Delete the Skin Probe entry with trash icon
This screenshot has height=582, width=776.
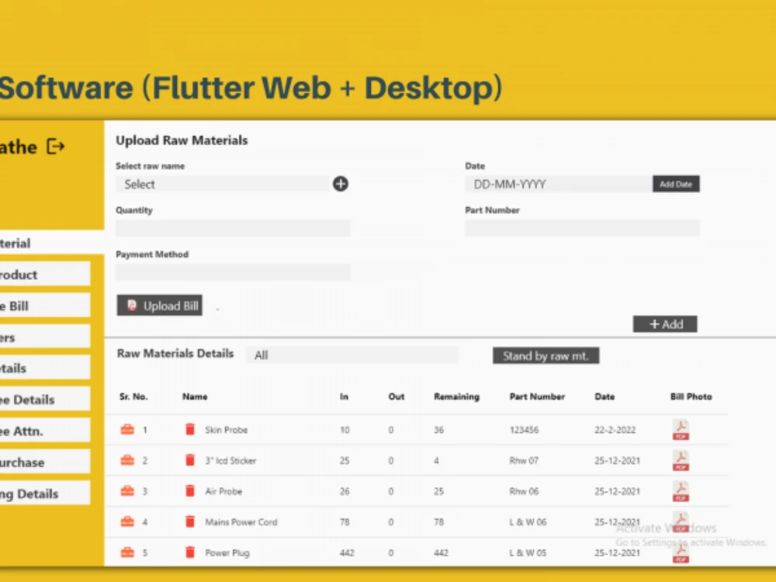(190, 429)
